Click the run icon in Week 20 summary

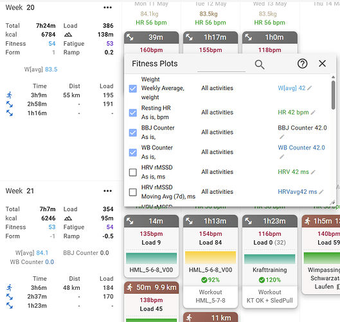[10, 95]
